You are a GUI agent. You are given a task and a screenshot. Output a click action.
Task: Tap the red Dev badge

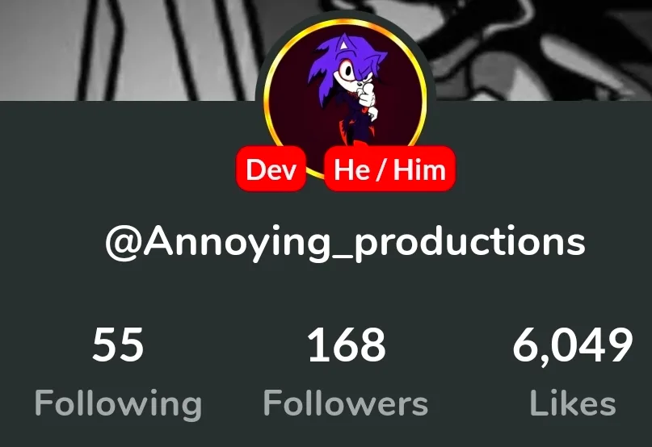tap(271, 169)
